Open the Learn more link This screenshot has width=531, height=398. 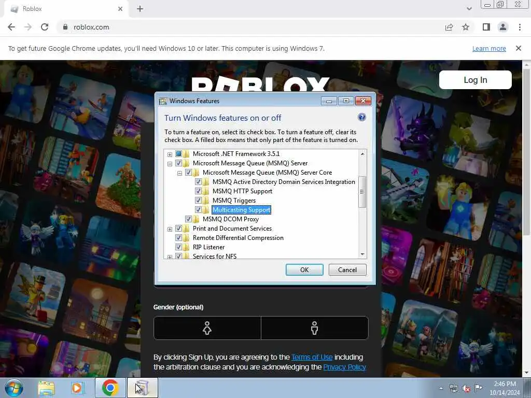489,48
